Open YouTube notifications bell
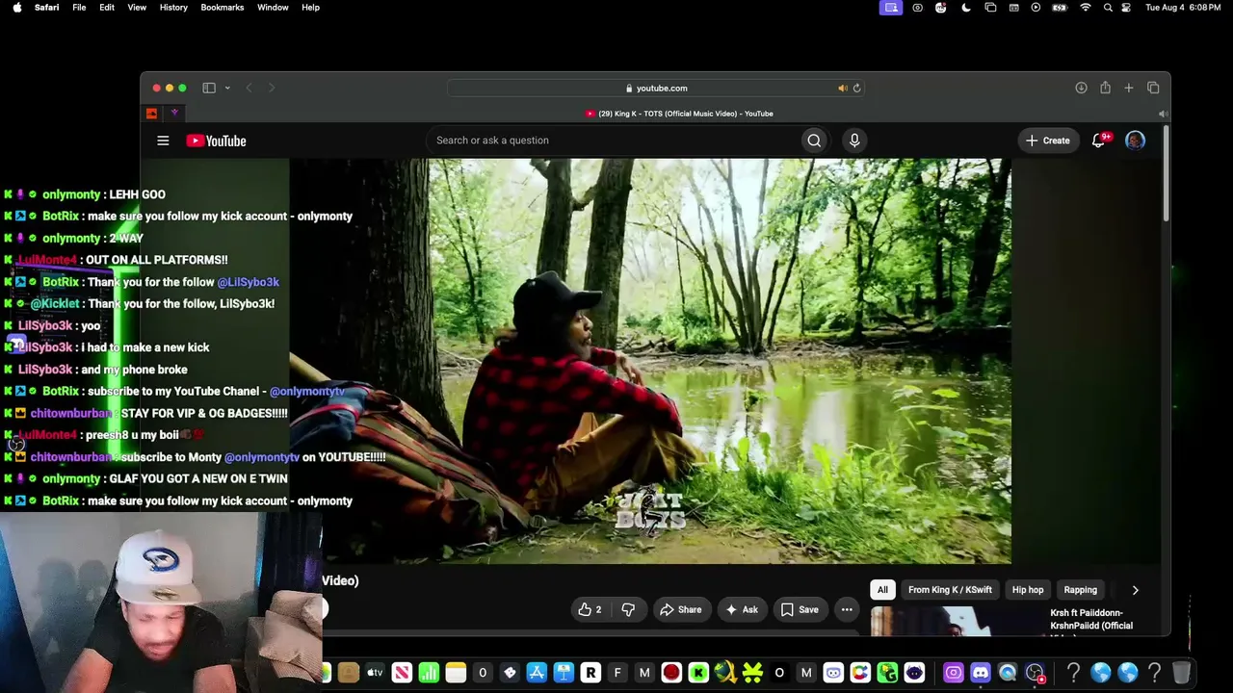1233x693 pixels. (x=1099, y=141)
